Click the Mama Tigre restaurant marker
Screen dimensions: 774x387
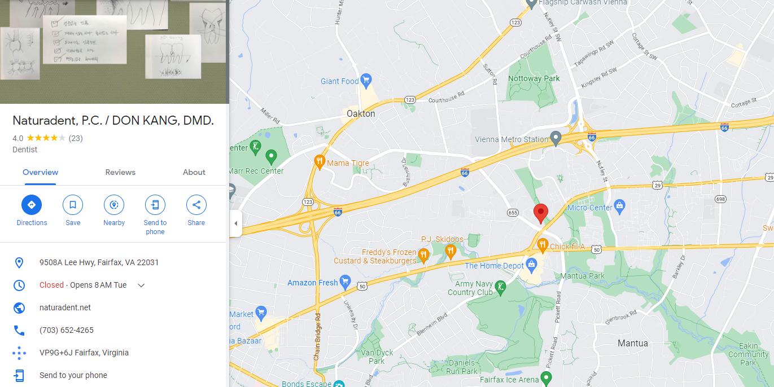point(320,163)
